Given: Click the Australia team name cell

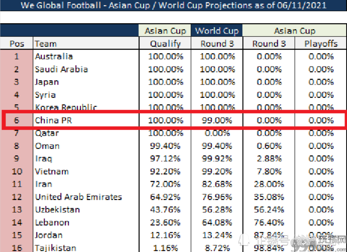Looking at the screenshot, I should click(86, 56).
